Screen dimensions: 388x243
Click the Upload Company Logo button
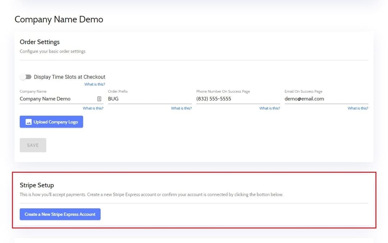[x=51, y=122]
